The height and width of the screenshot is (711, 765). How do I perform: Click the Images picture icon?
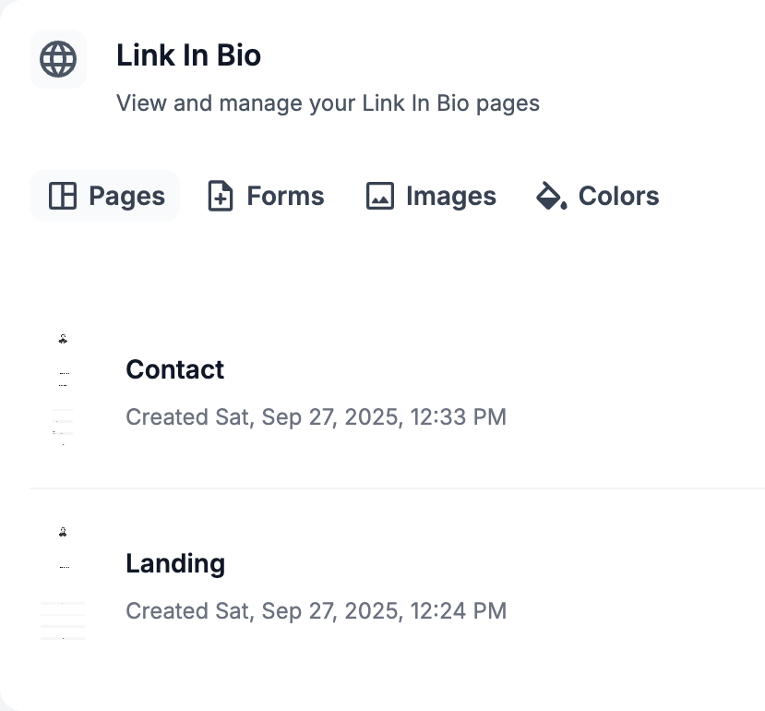pos(380,196)
